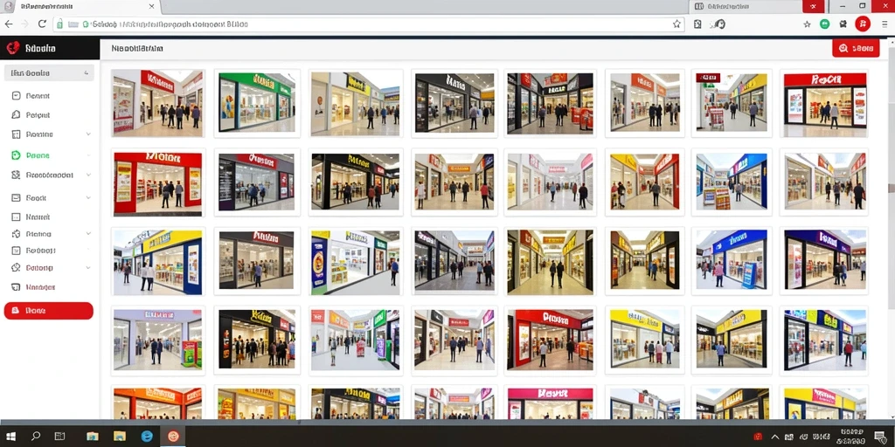This screenshot has width=895, height=447.
Task: Close the active browser tab with its X
Action: coord(151,6)
